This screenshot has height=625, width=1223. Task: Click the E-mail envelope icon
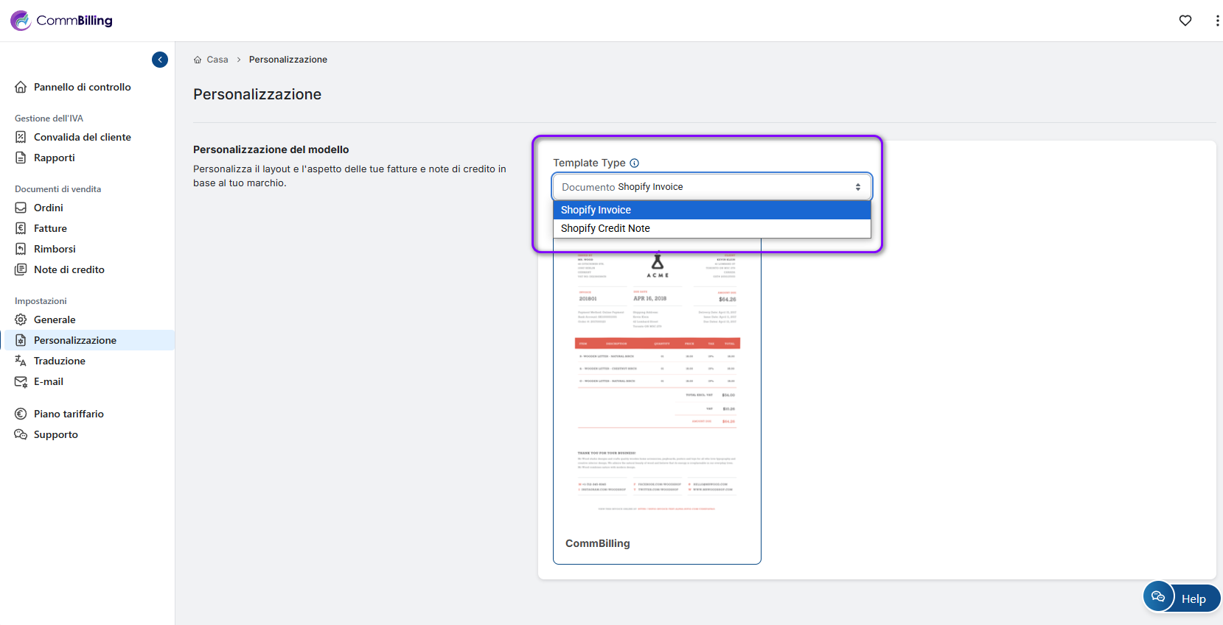21,381
